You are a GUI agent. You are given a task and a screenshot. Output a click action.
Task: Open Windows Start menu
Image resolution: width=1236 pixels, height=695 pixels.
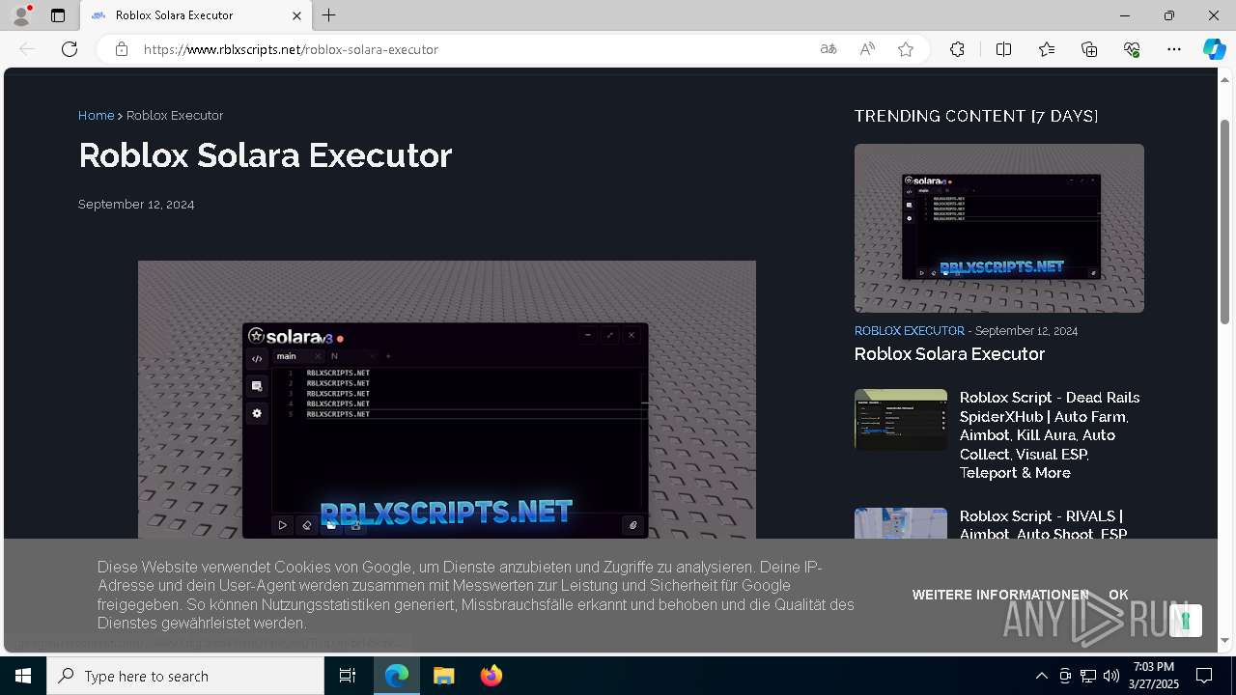23,676
